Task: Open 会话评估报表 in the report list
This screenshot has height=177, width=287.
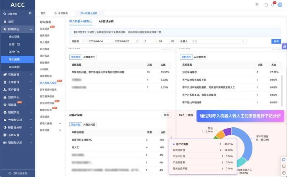Action: point(47,103)
